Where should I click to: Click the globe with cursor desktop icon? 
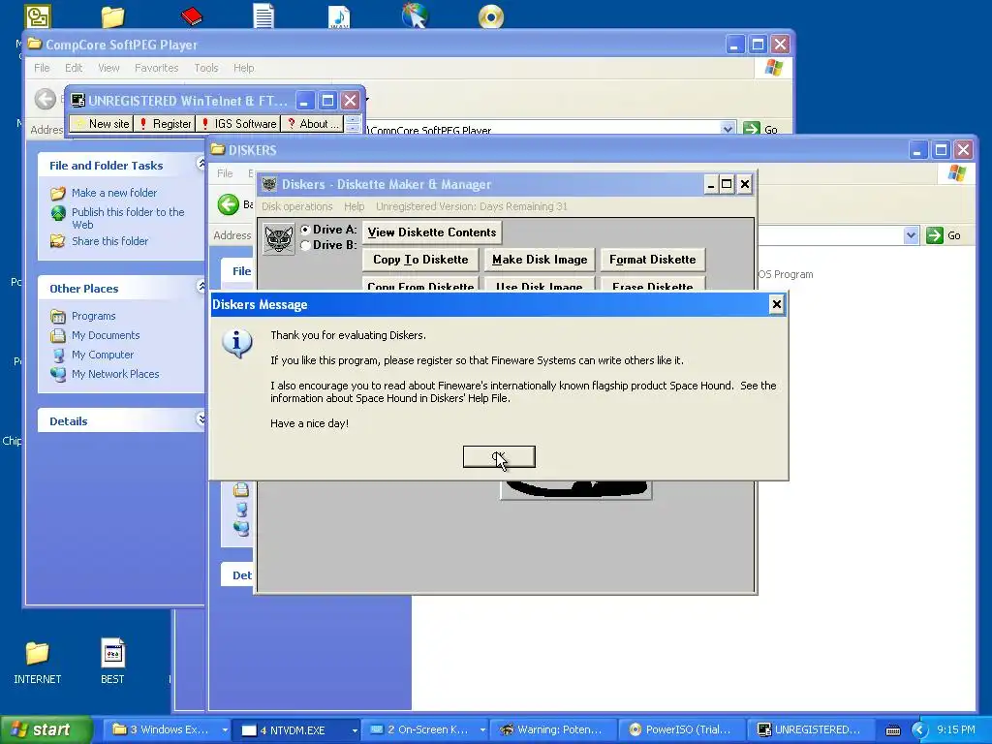tap(415, 15)
